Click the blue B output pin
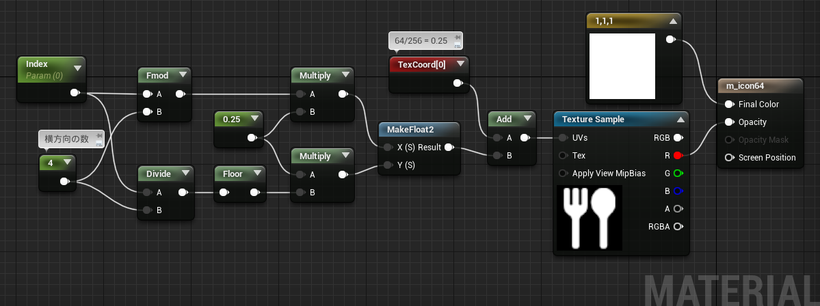The height and width of the screenshot is (306, 820). (678, 191)
